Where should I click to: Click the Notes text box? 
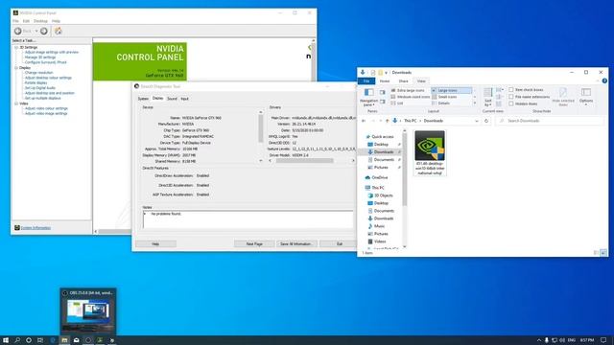point(248,219)
